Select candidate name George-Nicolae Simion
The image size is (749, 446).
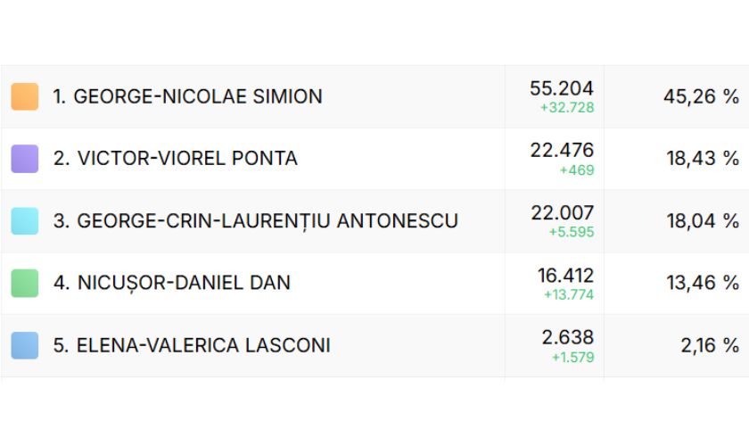point(187,96)
